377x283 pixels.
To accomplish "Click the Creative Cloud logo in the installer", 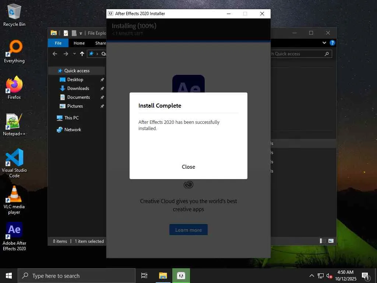I will 188,185.
